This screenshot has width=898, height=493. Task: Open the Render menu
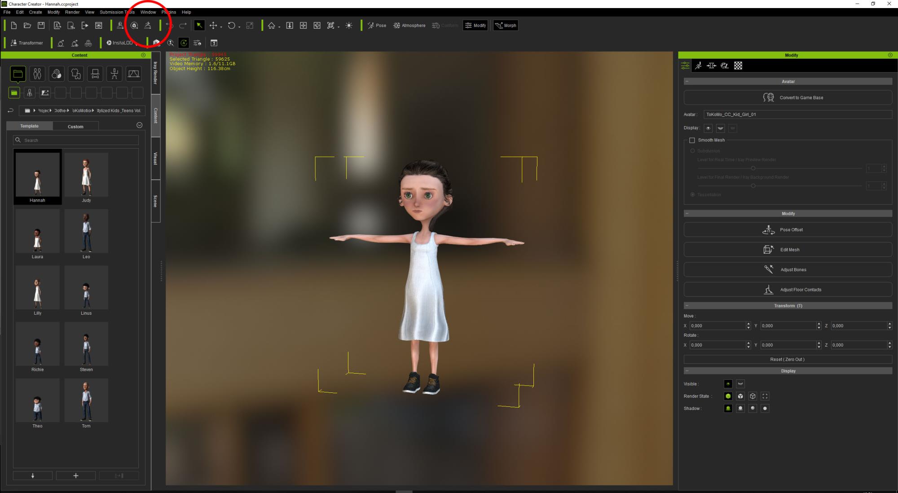(x=72, y=12)
